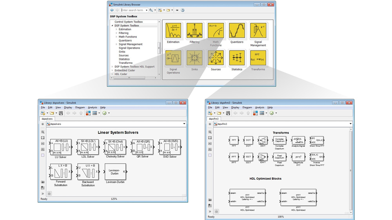Open the Diagram menu in dspsolvers window

click(80, 107)
